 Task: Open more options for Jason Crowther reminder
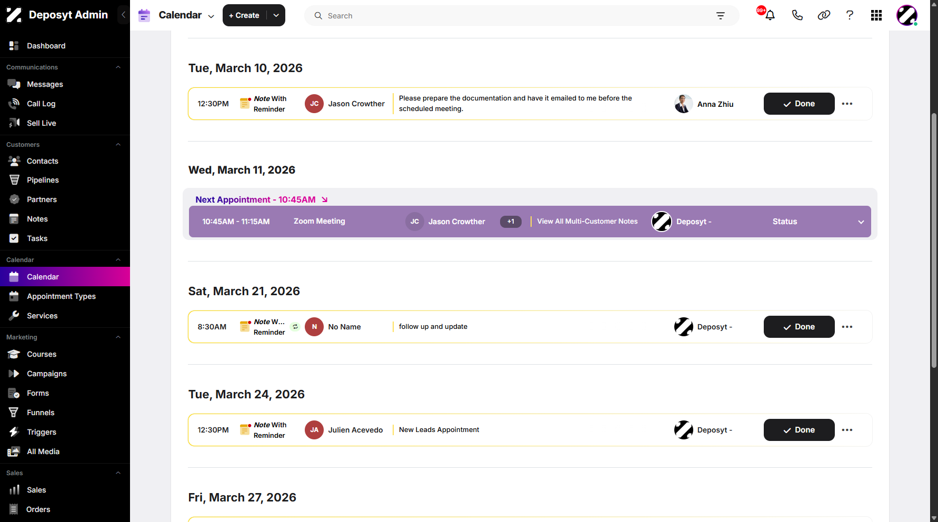[x=847, y=104]
